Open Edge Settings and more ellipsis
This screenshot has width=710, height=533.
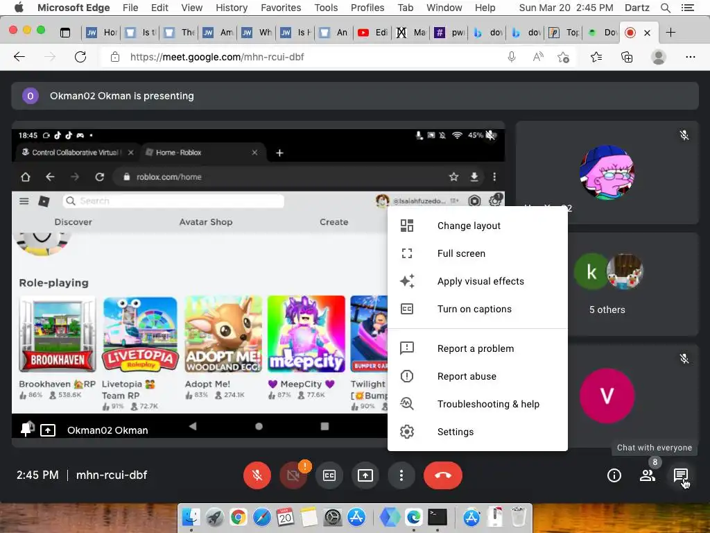coord(690,57)
